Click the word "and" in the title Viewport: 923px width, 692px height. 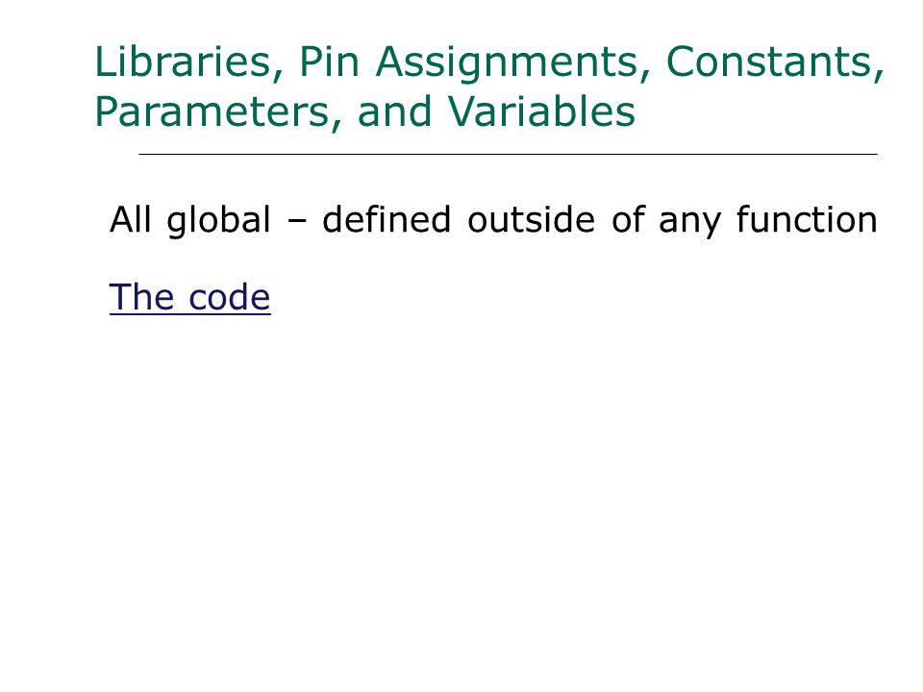[x=395, y=111]
